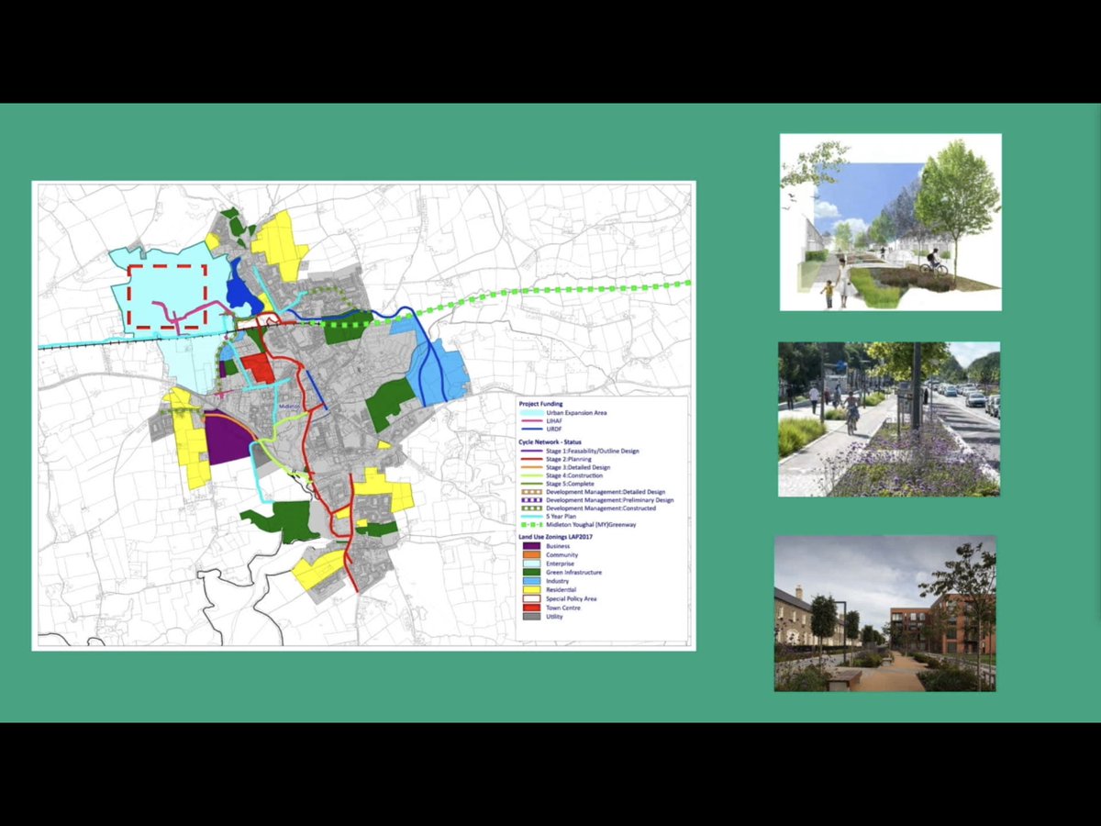This screenshot has width=1101, height=826.
Task: Click the Urban Expansion Area legend swatch
Action: point(531,413)
